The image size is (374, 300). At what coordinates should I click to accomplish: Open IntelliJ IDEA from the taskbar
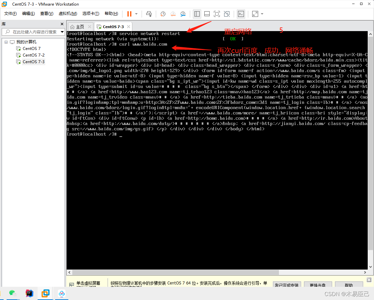29,293
